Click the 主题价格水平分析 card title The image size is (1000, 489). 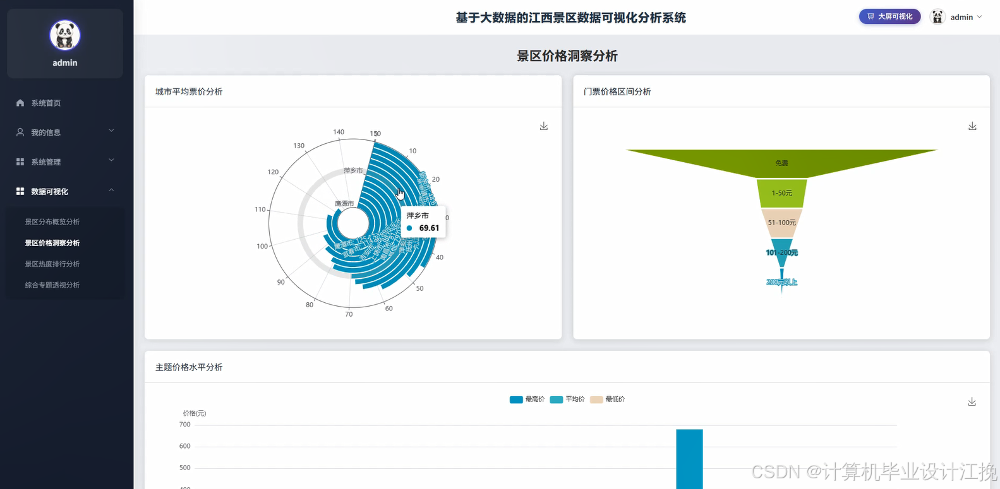189,367
